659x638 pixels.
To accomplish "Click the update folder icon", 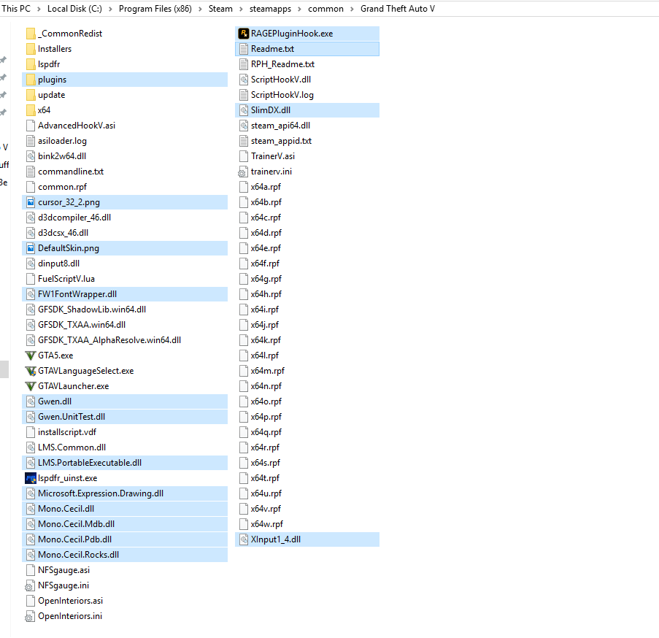I will click(31, 95).
